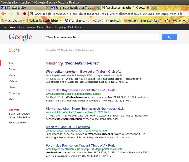Open Shopping in the Google top bar
Image resolution: width=189 pixels, height=162 pixels.
60,27
